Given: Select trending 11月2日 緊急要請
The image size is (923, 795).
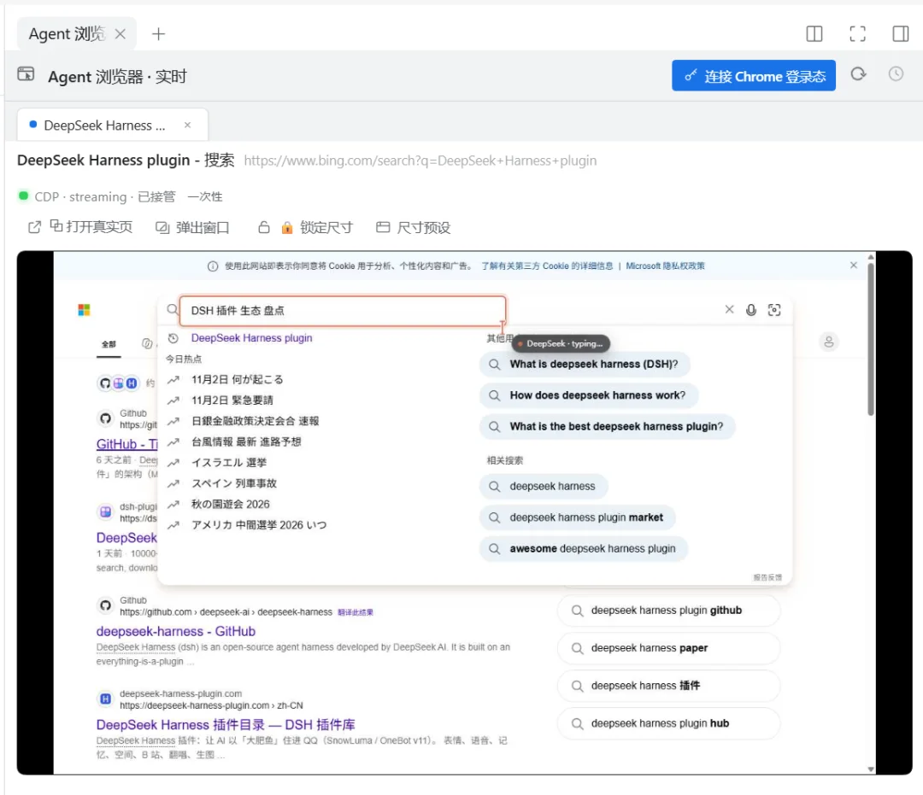Looking at the screenshot, I should (232, 400).
